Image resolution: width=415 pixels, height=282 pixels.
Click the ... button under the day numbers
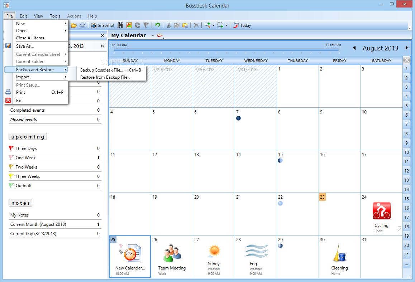click(x=406, y=264)
